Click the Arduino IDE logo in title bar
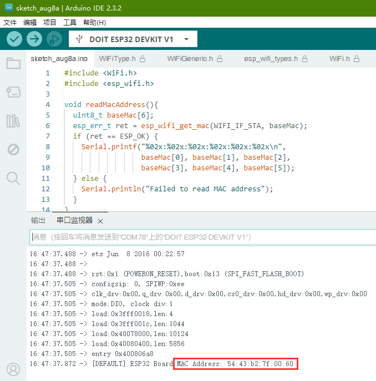This screenshot has height=381, width=376. pyautogui.click(x=9, y=8)
